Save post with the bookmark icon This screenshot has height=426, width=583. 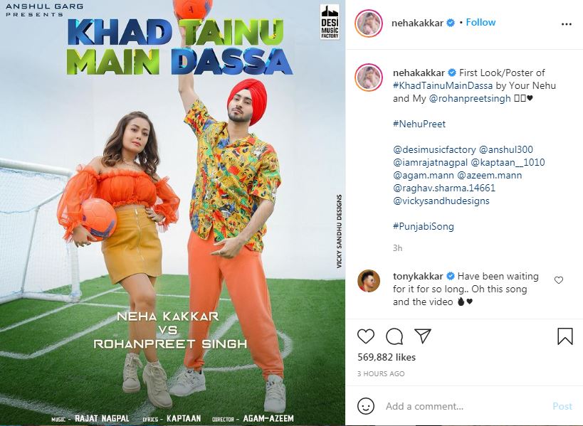[564, 336]
